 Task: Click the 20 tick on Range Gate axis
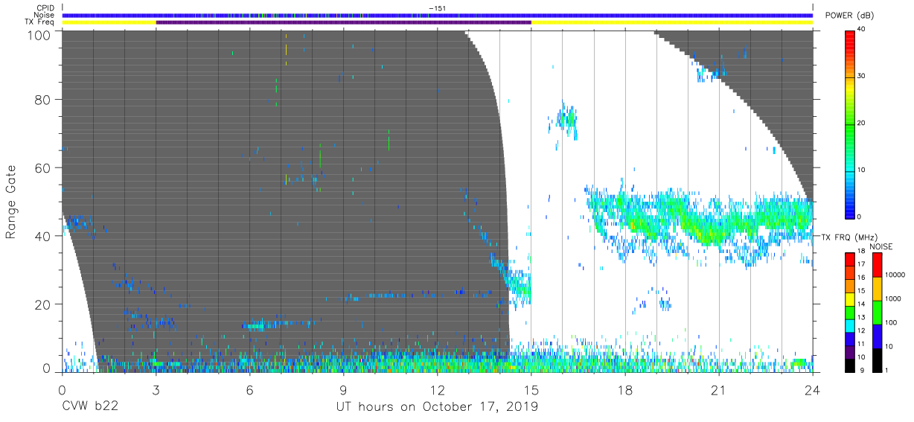click(44, 304)
